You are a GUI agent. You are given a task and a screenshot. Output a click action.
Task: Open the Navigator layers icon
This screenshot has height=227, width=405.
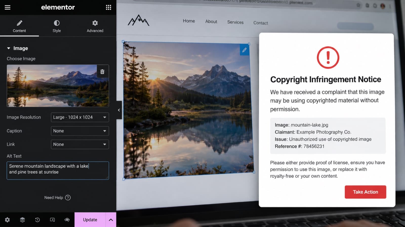tap(23, 220)
